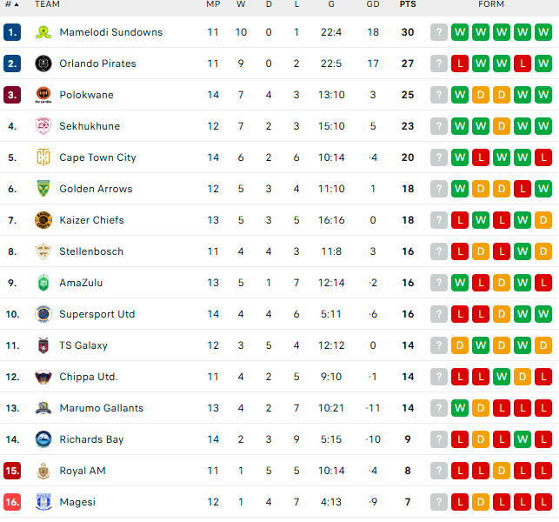
Task: Open the Polokwane team link
Action: (86, 95)
